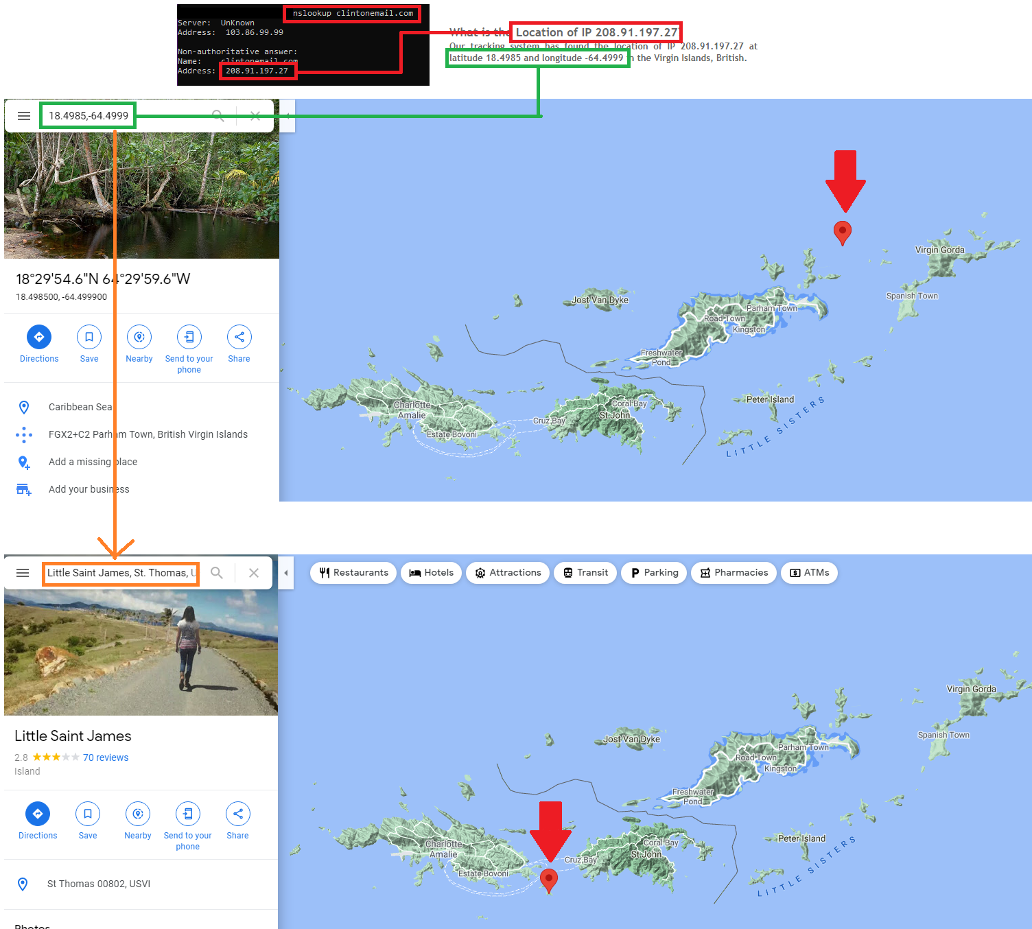The image size is (1032, 929).
Task: Click the red map pin north of Virgin Gorda
Action: click(843, 233)
